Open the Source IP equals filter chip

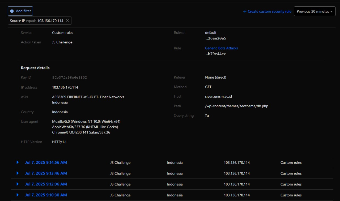point(36,21)
